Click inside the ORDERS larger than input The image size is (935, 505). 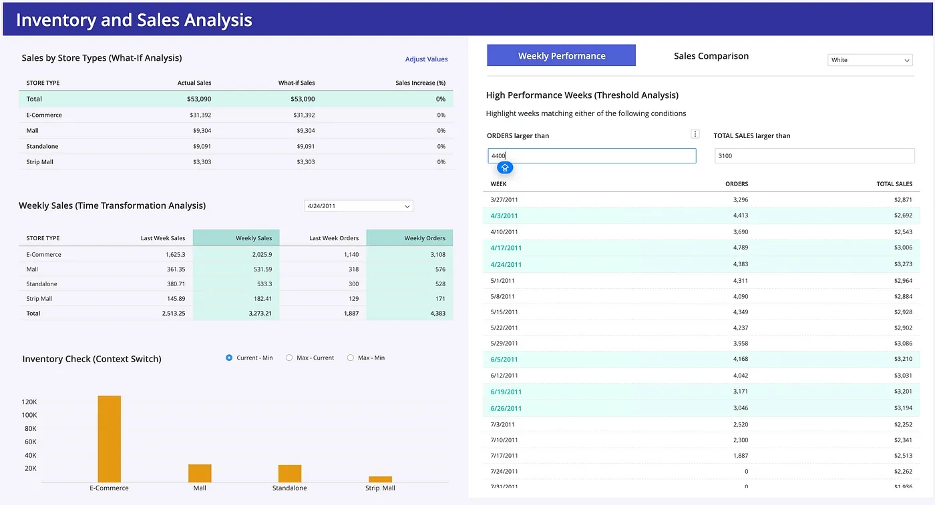click(591, 155)
